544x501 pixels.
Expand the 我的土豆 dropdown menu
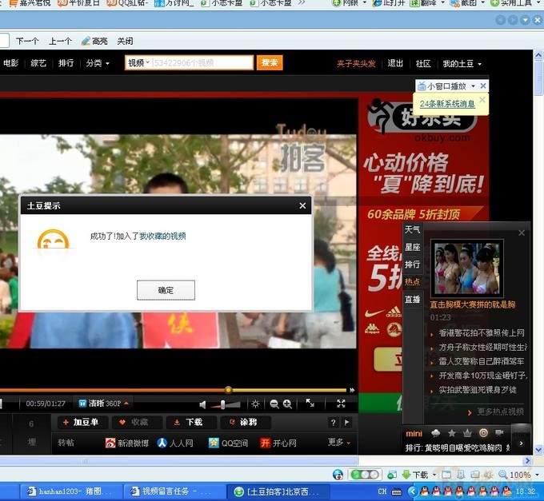[462, 64]
